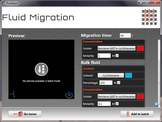The height and width of the screenshot is (122, 162).
Task: Minimize the PoreXpert window
Action: pyautogui.click(x=141, y=2)
